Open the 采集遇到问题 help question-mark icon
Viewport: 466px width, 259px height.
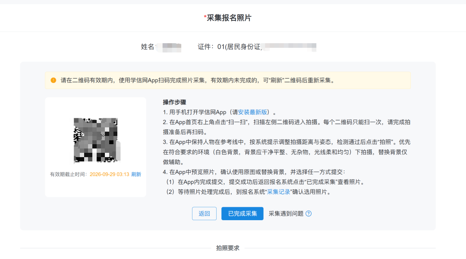point(309,214)
